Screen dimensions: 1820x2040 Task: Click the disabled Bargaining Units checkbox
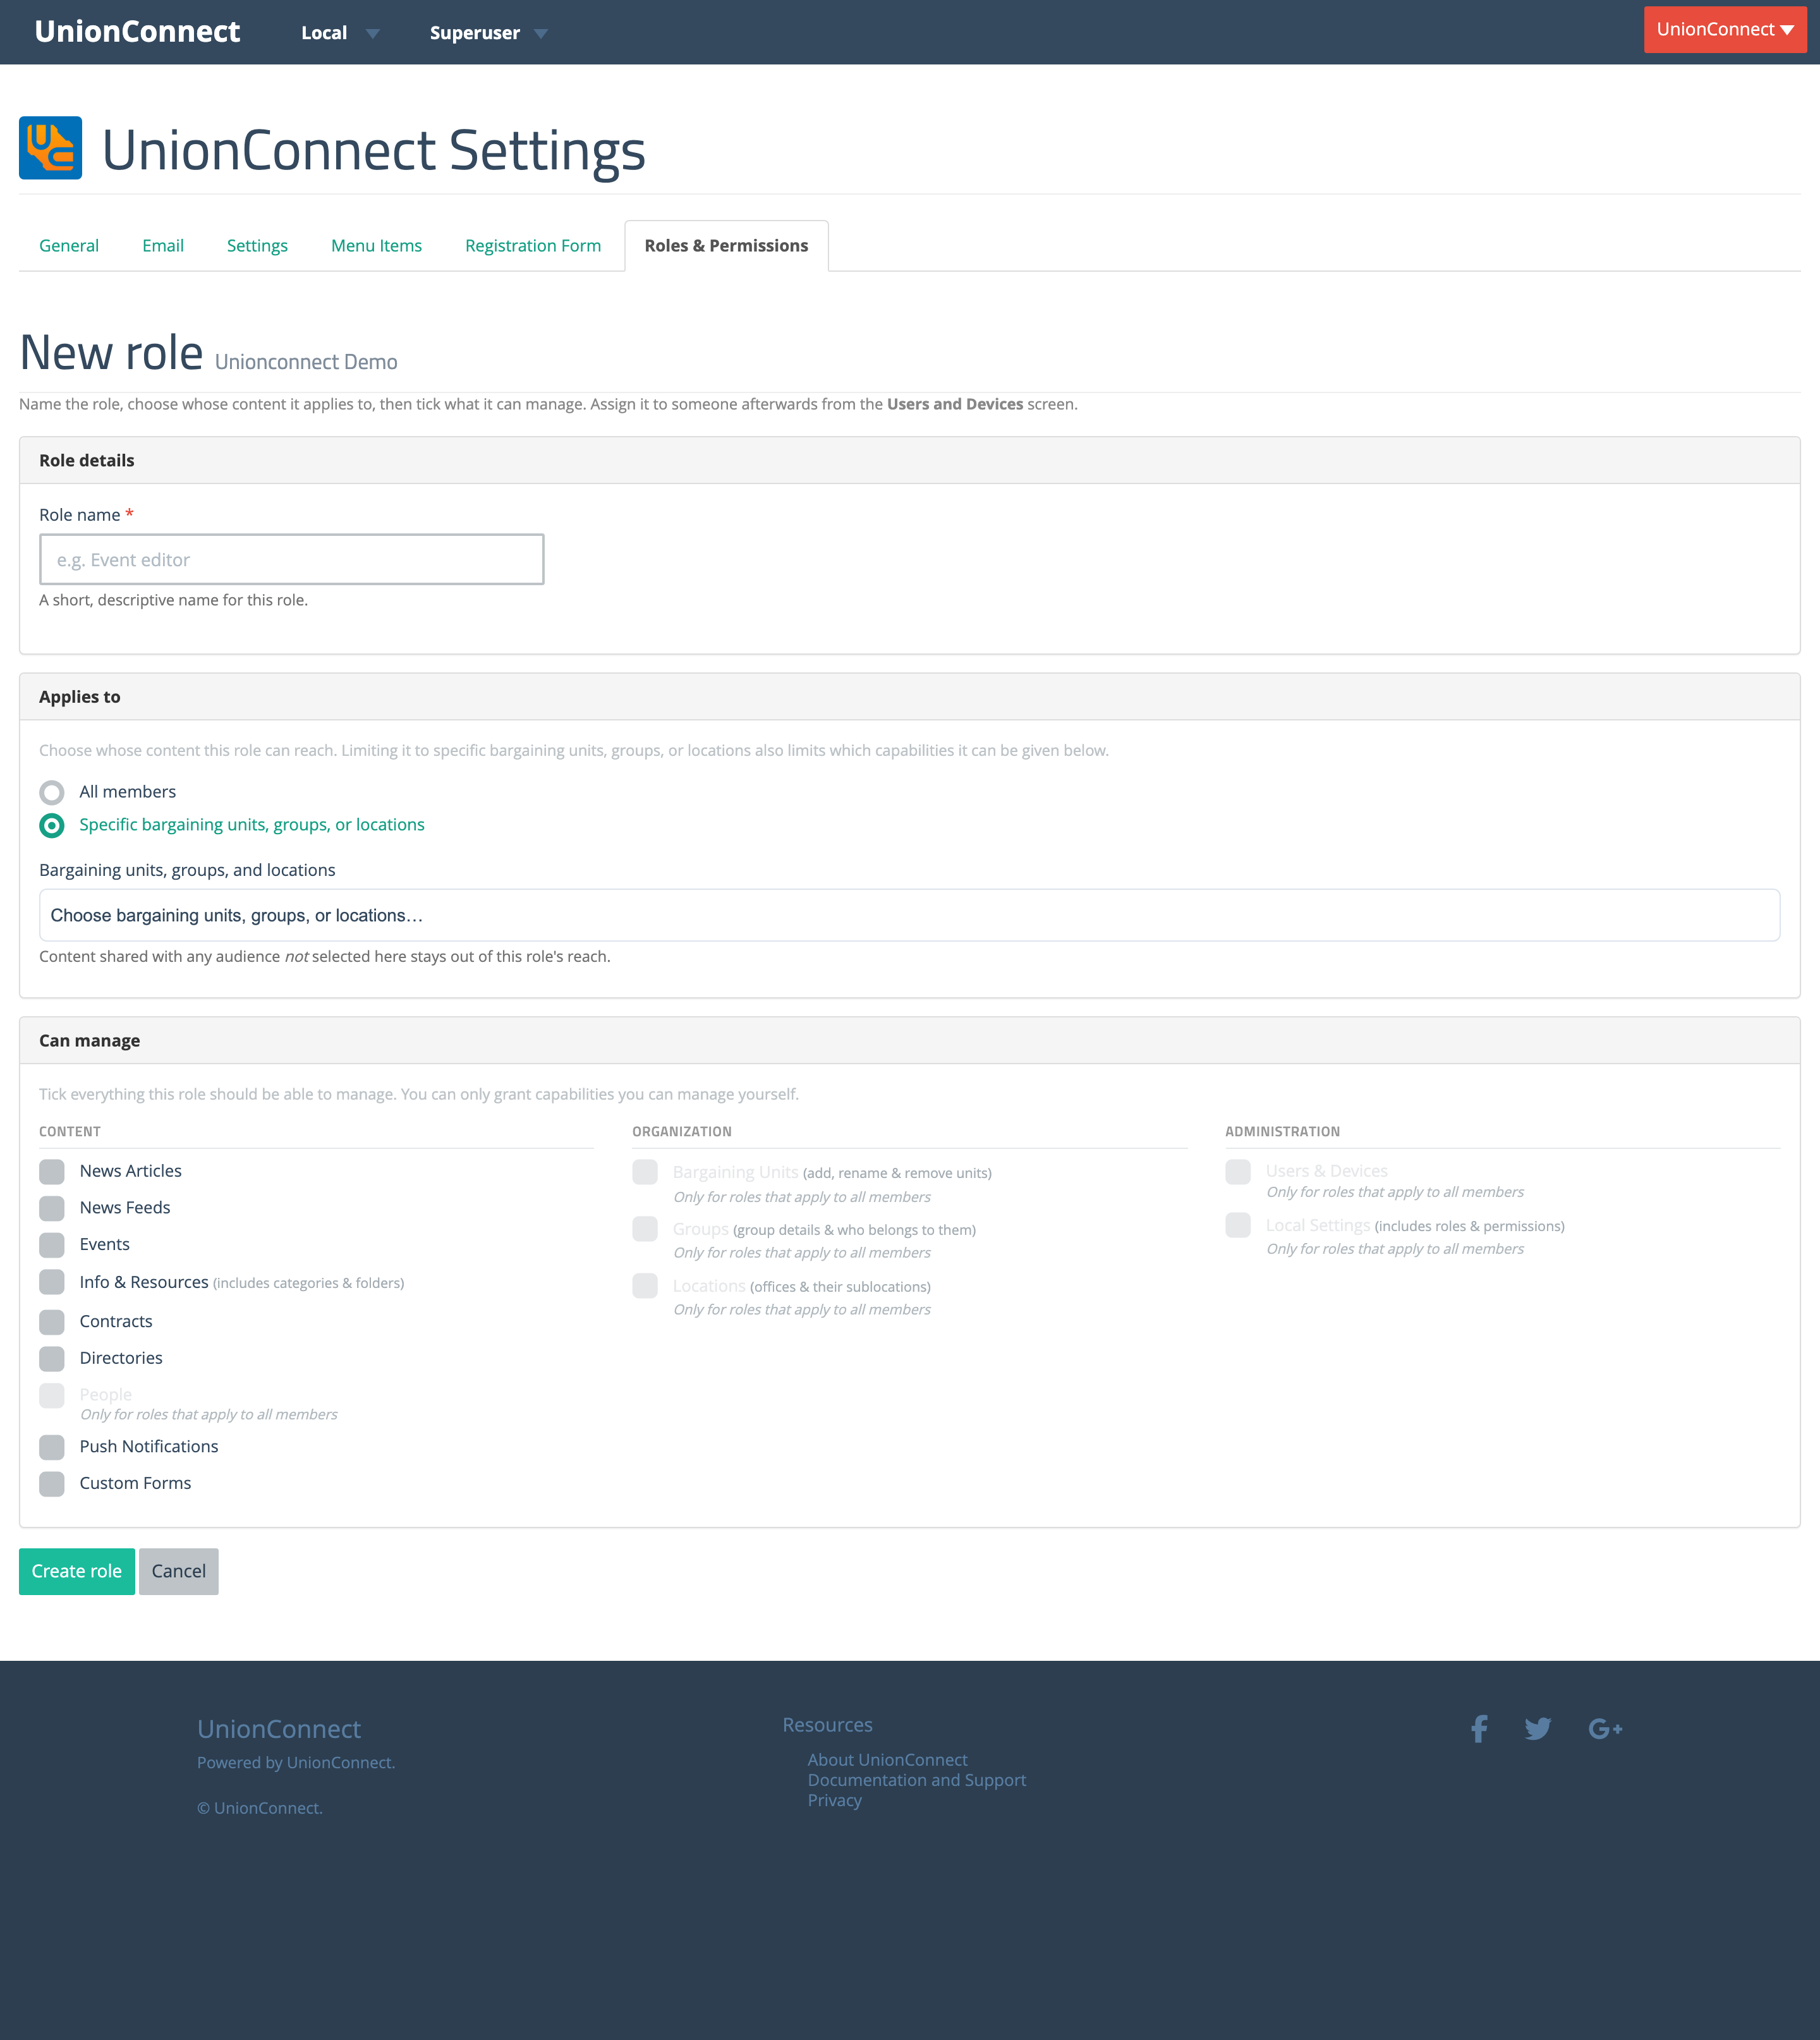(x=645, y=1172)
